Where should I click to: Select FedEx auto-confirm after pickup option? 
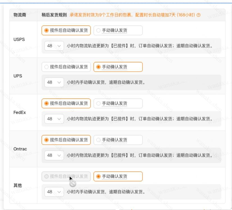(x=66, y=104)
